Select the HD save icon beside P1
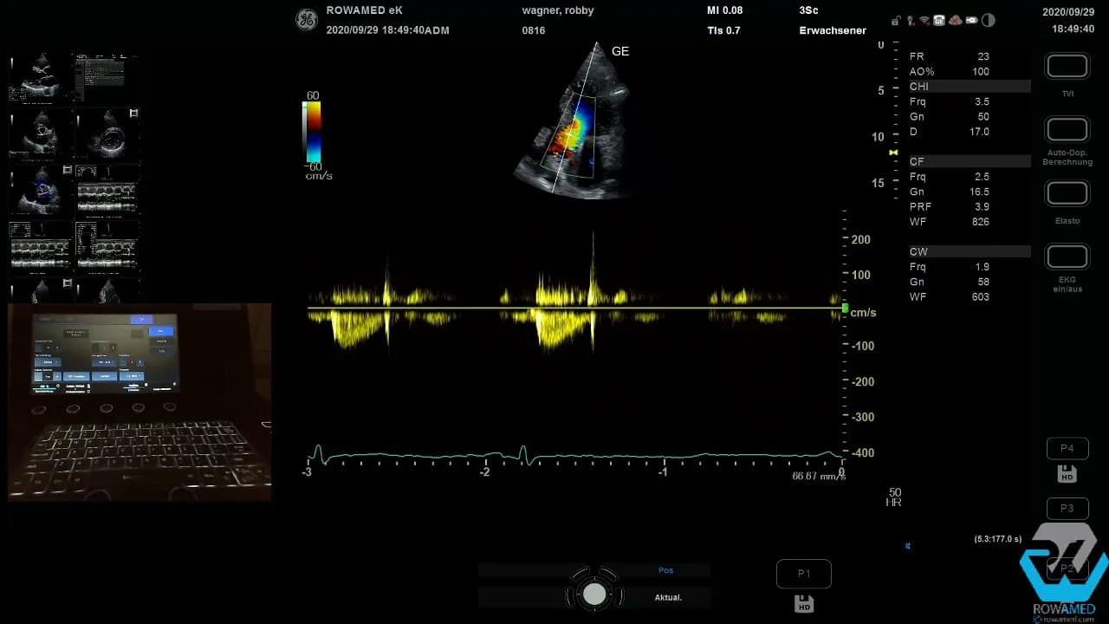 point(804,603)
